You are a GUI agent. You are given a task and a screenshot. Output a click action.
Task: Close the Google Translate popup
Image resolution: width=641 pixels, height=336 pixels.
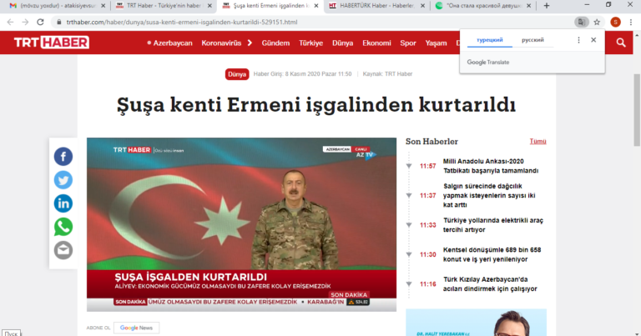click(593, 40)
